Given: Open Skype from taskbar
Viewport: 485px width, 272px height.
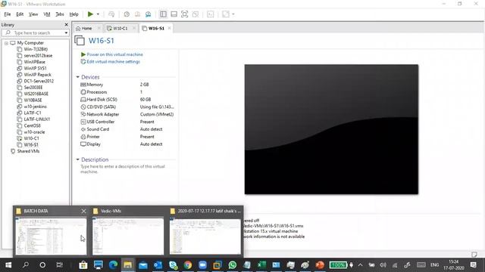Looking at the screenshot, I should (173, 265).
